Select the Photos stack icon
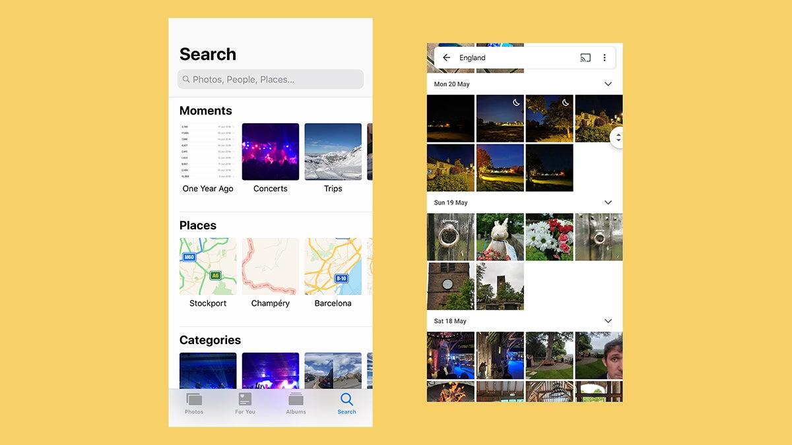The height and width of the screenshot is (445, 792). pos(194,400)
